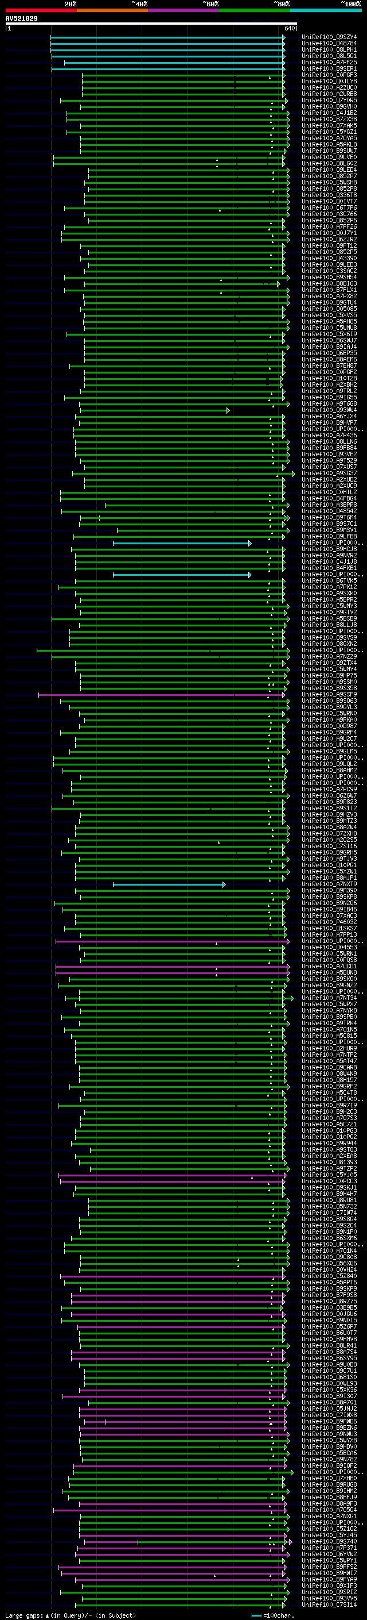The width and height of the screenshot is (367, 1620).
Task: Select the UniRef100_B4FKB1 label
Action: point(329,568)
